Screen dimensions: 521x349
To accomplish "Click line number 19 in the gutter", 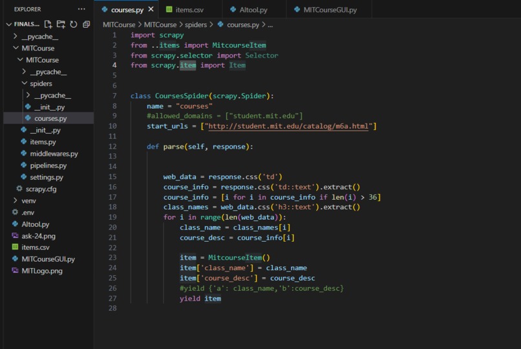I will (112, 217).
